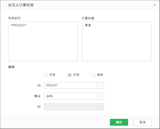Click the 总和 aggregation combo field

[71, 96]
